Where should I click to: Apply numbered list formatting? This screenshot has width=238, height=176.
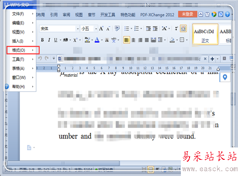(x=137, y=29)
